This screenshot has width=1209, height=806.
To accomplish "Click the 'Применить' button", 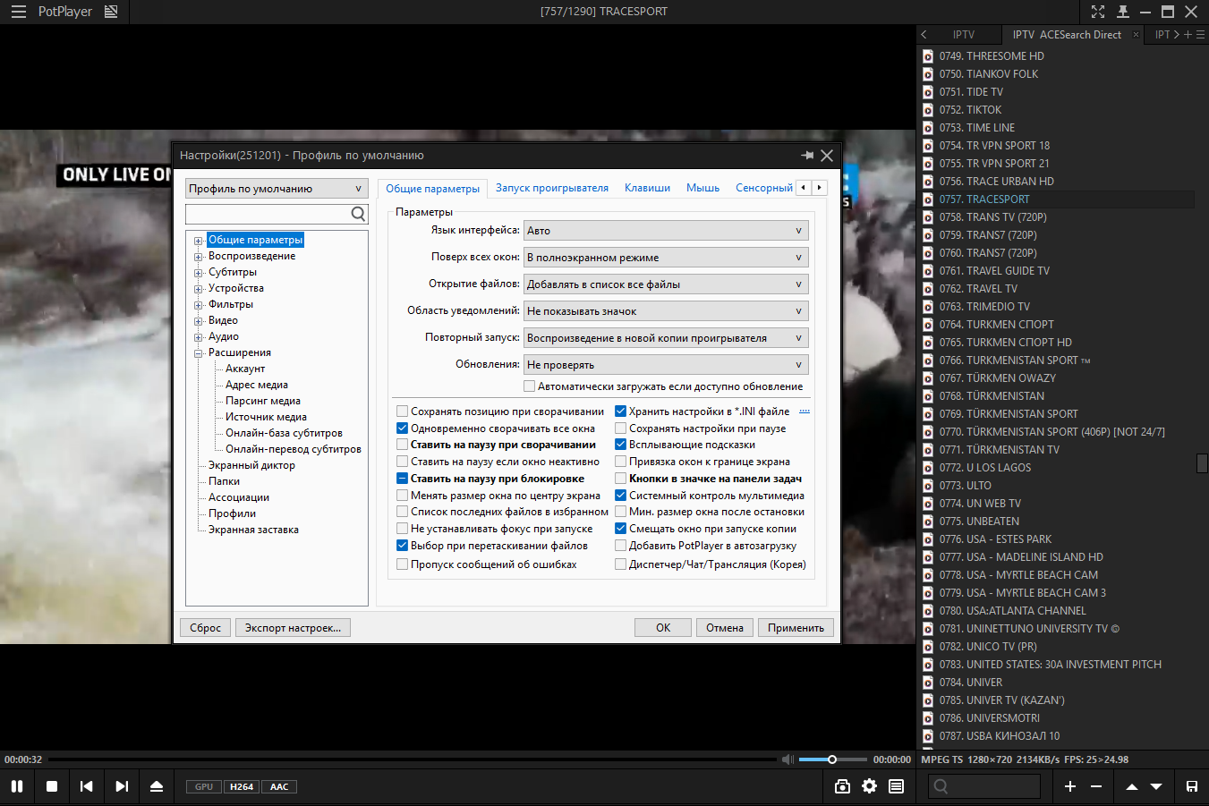I will pos(796,628).
